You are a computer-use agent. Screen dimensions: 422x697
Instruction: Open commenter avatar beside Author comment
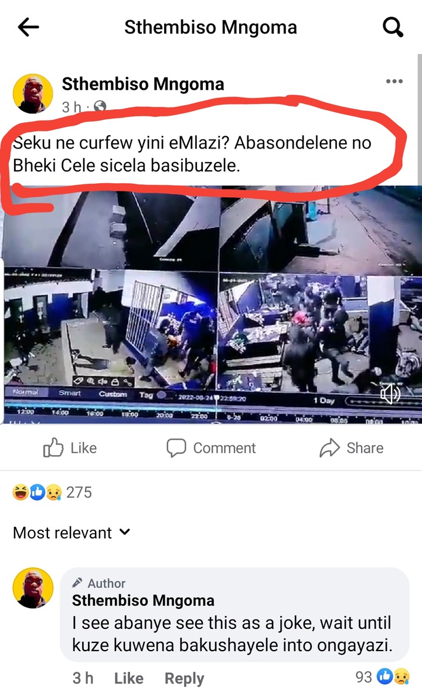pyautogui.click(x=33, y=588)
